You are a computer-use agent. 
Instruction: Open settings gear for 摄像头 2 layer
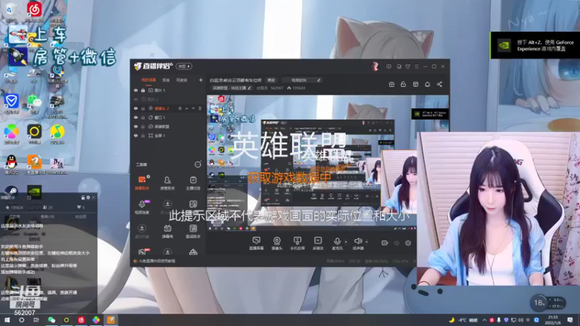pos(180,109)
